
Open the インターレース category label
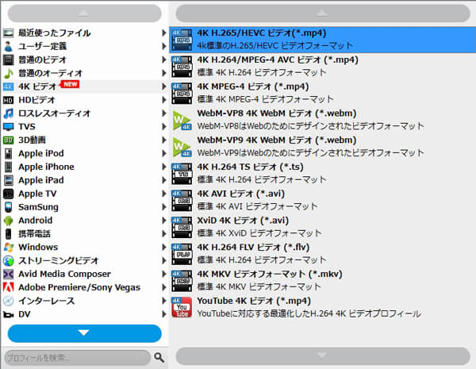click(x=47, y=301)
